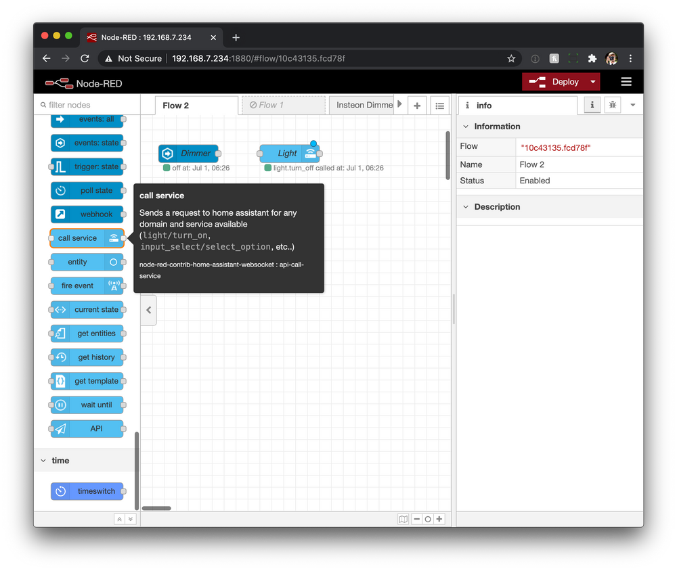
Task: Open the debug messages panel via bug icon
Action: (x=612, y=105)
